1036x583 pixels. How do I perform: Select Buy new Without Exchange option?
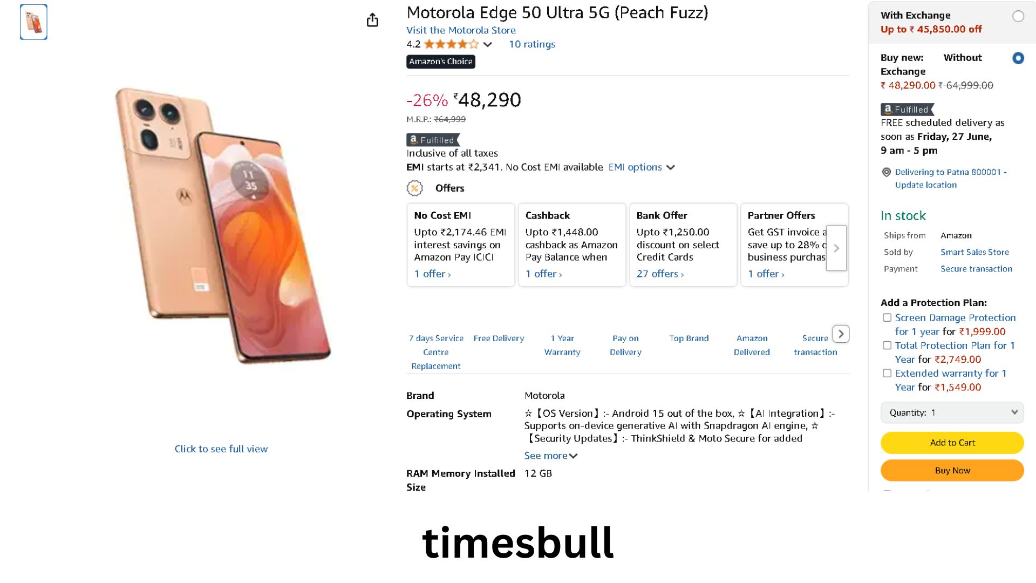(x=1018, y=58)
